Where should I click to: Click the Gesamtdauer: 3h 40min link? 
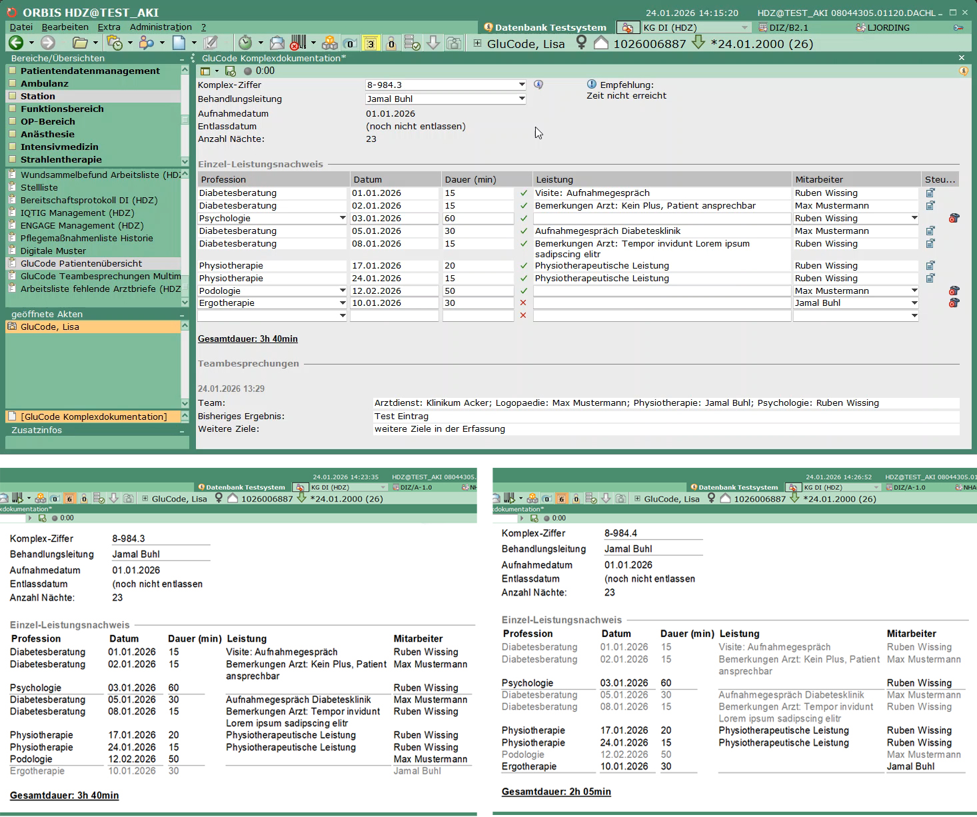click(247, 339)
